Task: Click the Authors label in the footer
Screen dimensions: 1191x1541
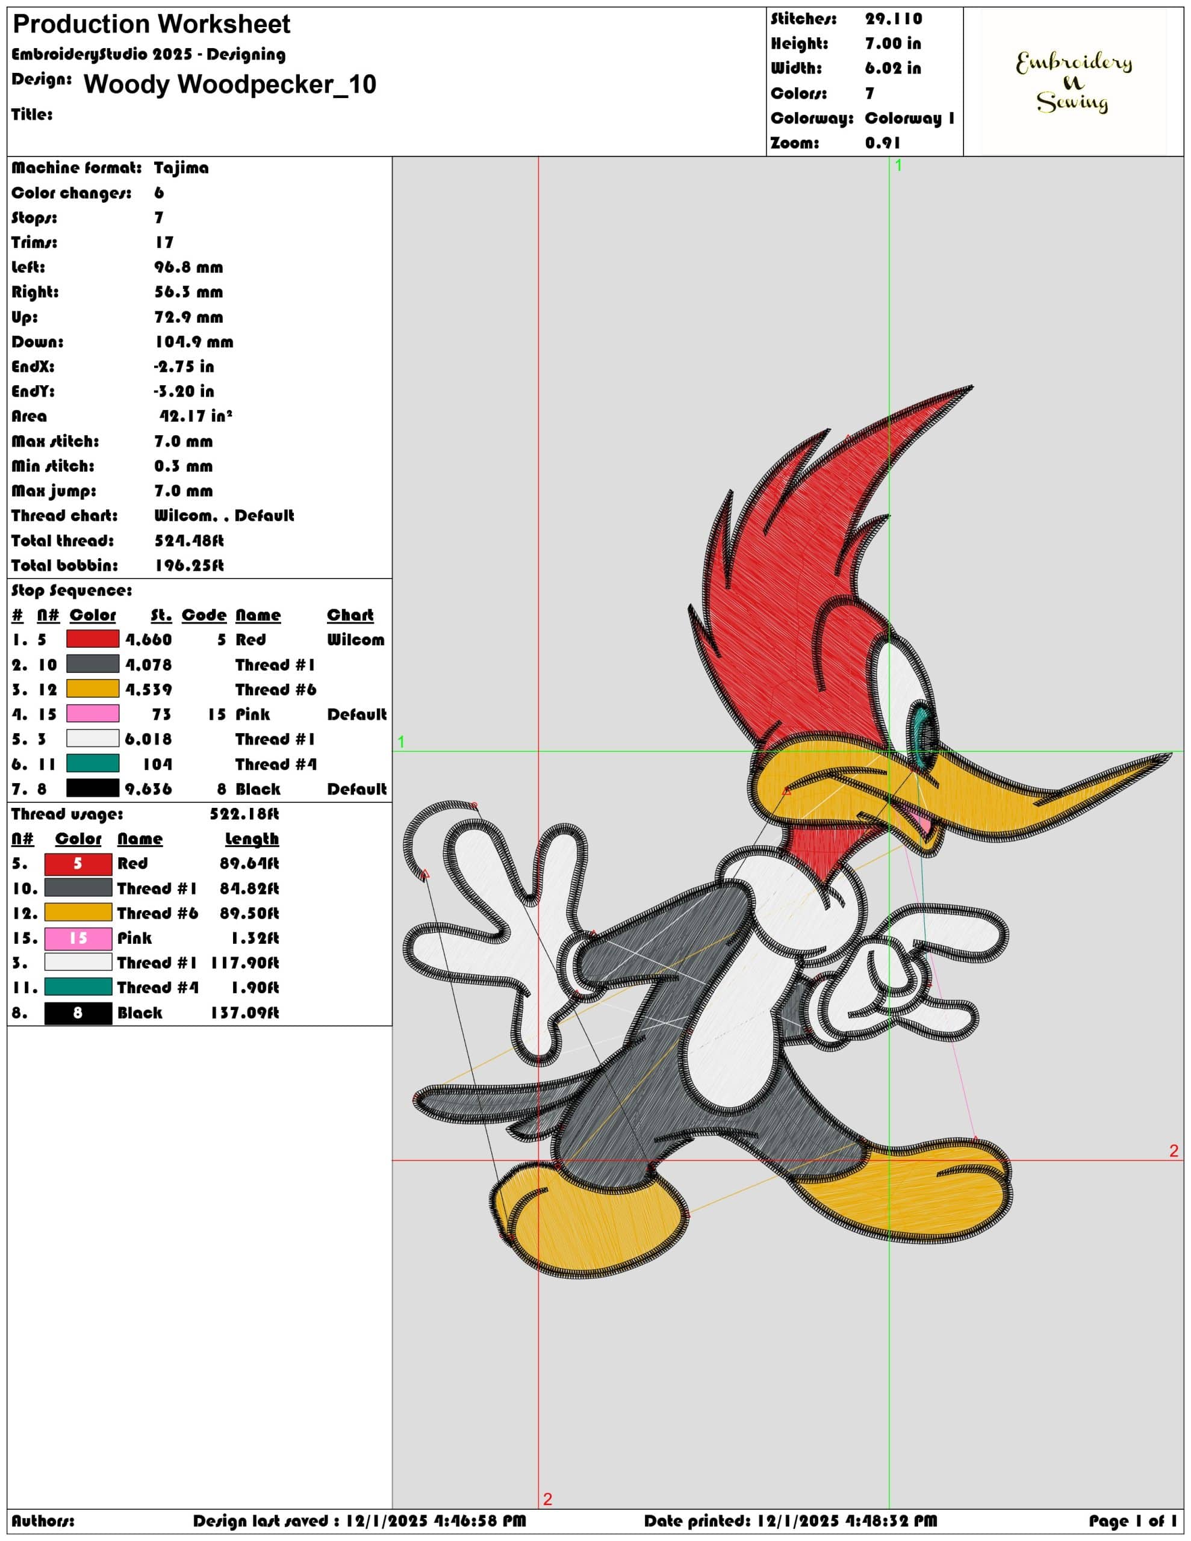Action: coord(43,1521)
